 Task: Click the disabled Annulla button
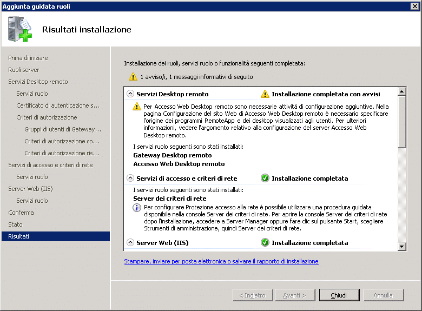click(384, 295)
